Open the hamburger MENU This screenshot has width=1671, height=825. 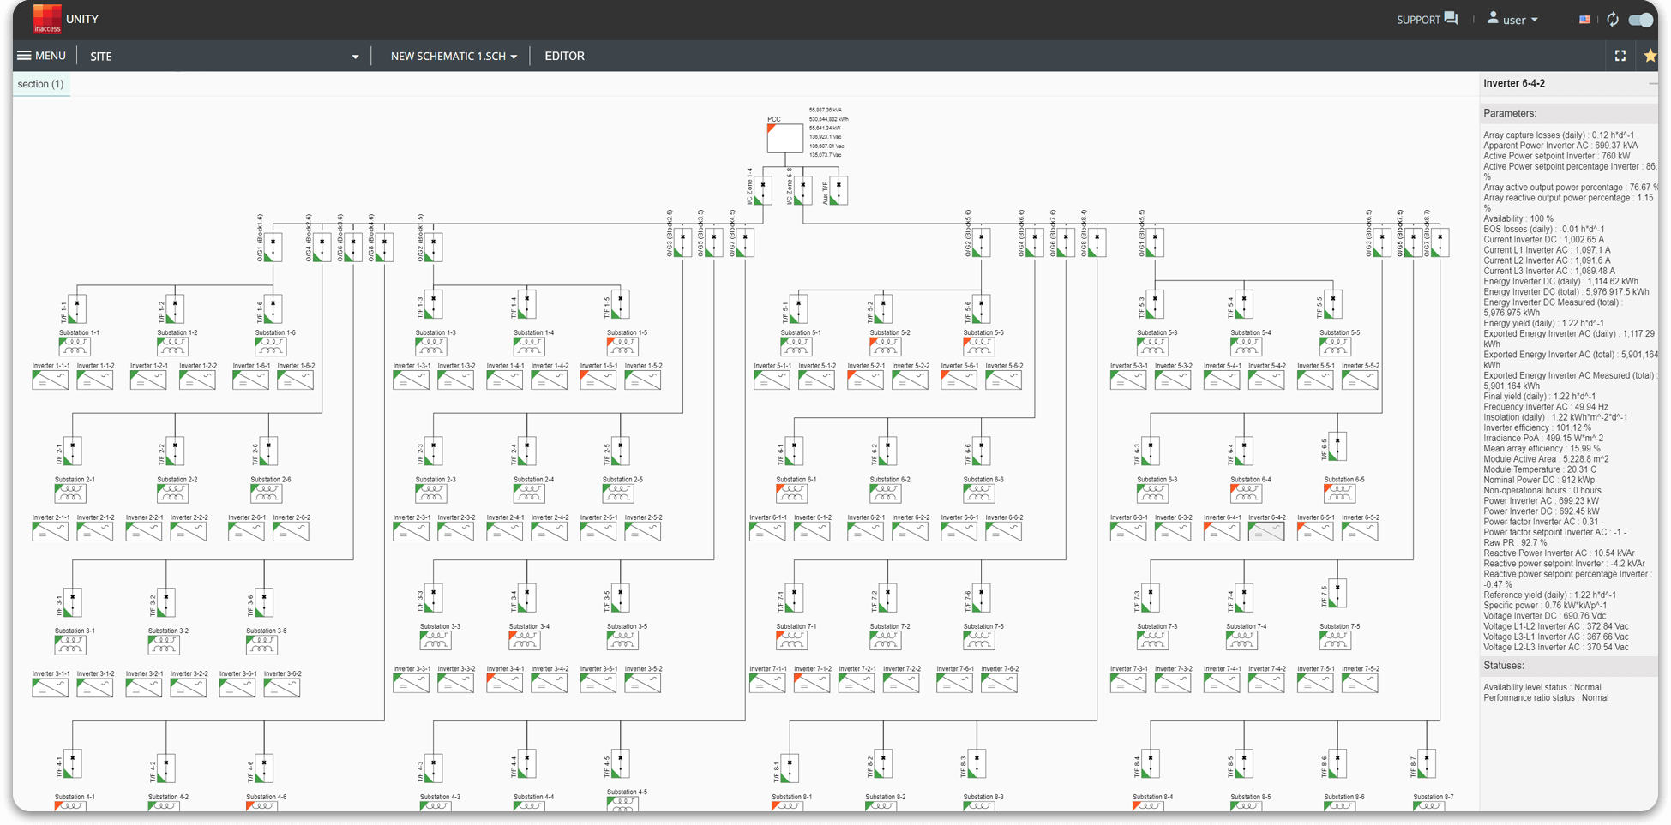41,56
